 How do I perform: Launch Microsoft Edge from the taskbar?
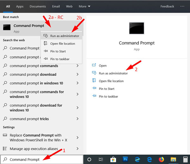coord(149,160)
